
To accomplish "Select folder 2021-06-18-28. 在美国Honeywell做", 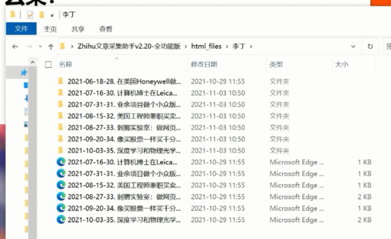I will [124, 81].
